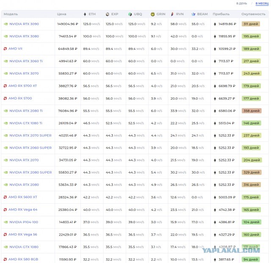Image resolution: width=271 pixels, height=263 pixels.
Task: Click the Ravencoin icon in the header
Action: coord(172,14)
